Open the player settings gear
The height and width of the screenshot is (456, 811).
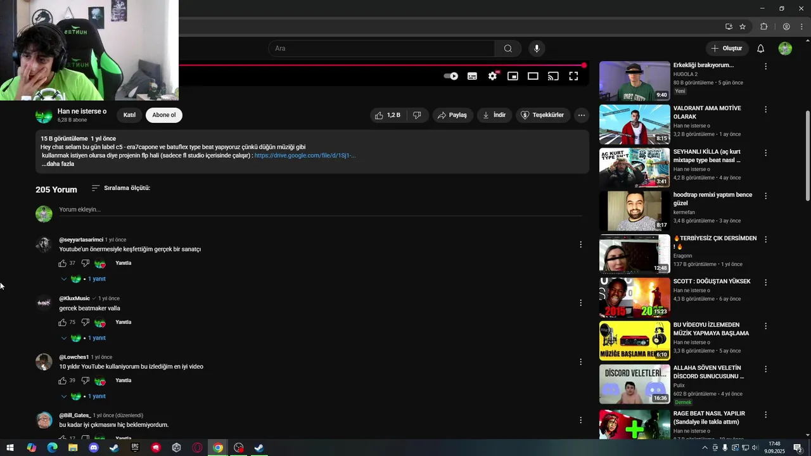click(492, 76)
